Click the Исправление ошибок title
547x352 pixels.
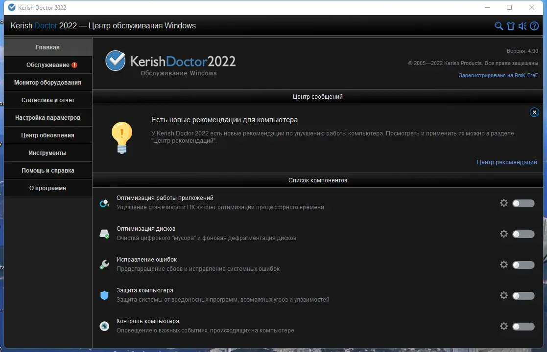[x=146, y=260]
